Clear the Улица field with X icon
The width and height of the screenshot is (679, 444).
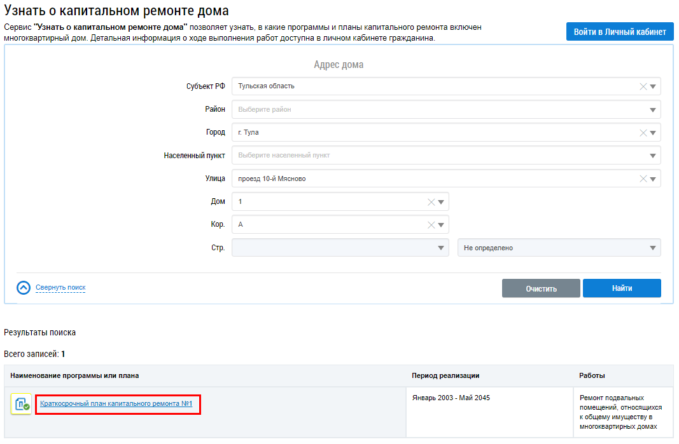tap(643, 179)
